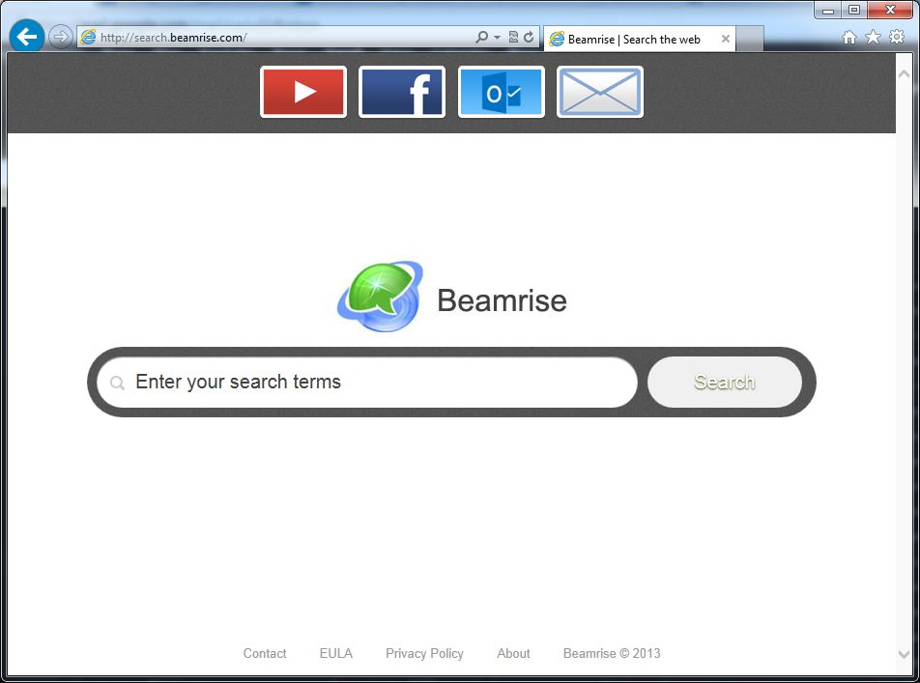920x683 pixels.
Task: Expand the address bar autocomplete dropdown arrow
Action: [497, 38]
